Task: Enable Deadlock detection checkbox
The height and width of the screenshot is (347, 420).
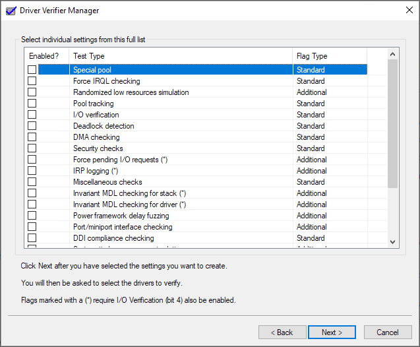Action: (32, 126)
